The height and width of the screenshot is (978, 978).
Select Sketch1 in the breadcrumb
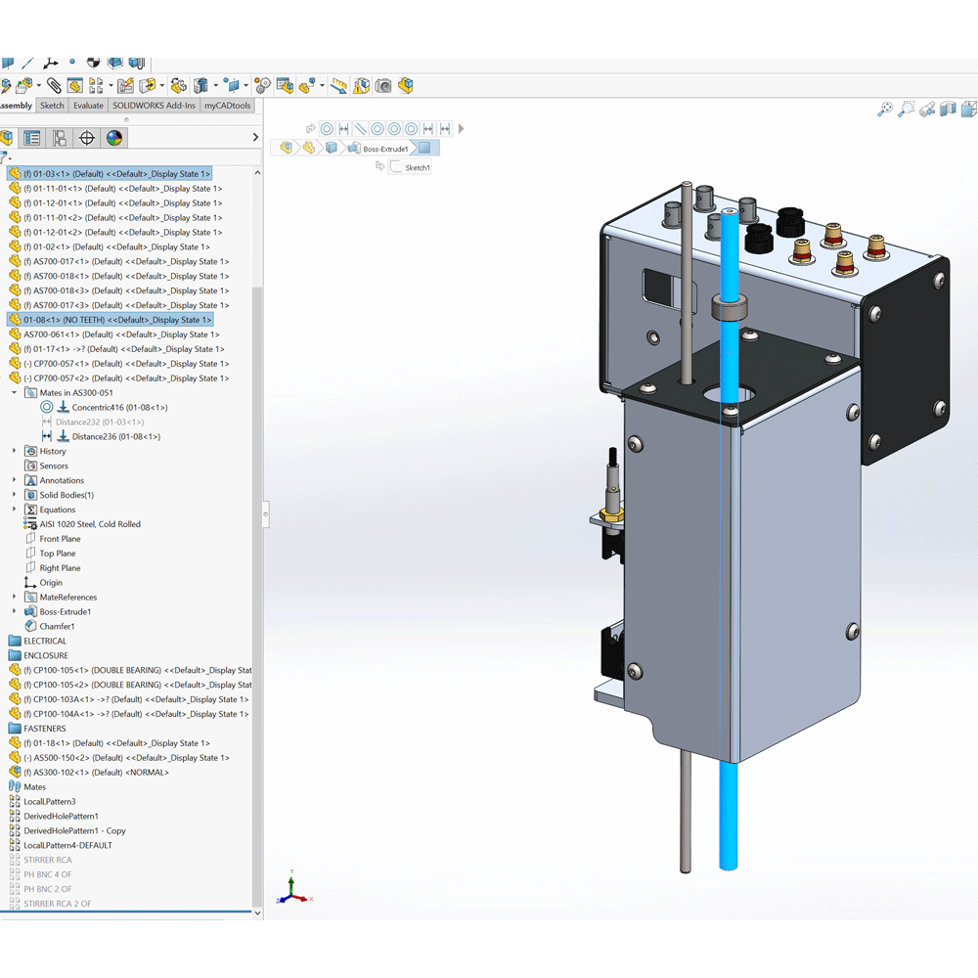click(x=418, y=168)
